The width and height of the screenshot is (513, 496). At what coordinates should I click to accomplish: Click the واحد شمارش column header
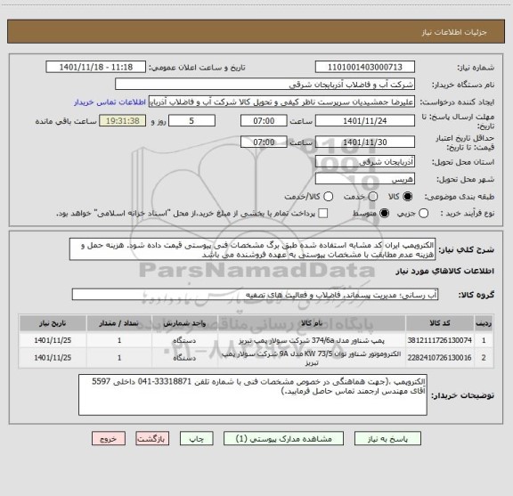(x=184, y=323)
